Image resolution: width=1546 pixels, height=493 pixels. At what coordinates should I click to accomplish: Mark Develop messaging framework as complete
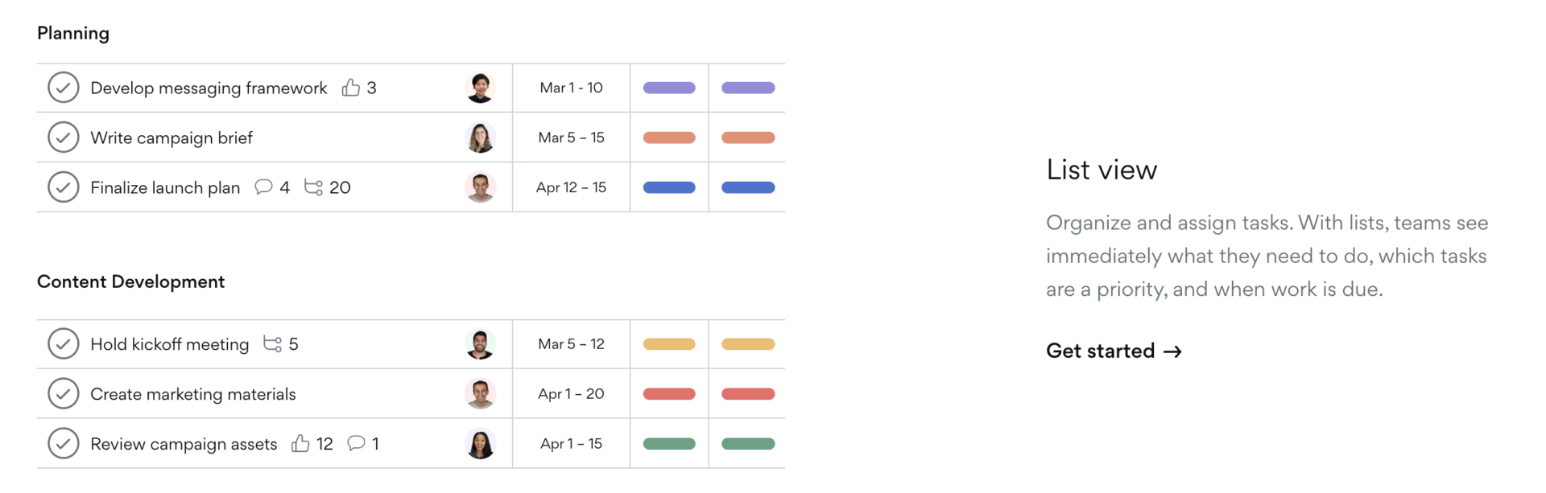pos(64,88)
